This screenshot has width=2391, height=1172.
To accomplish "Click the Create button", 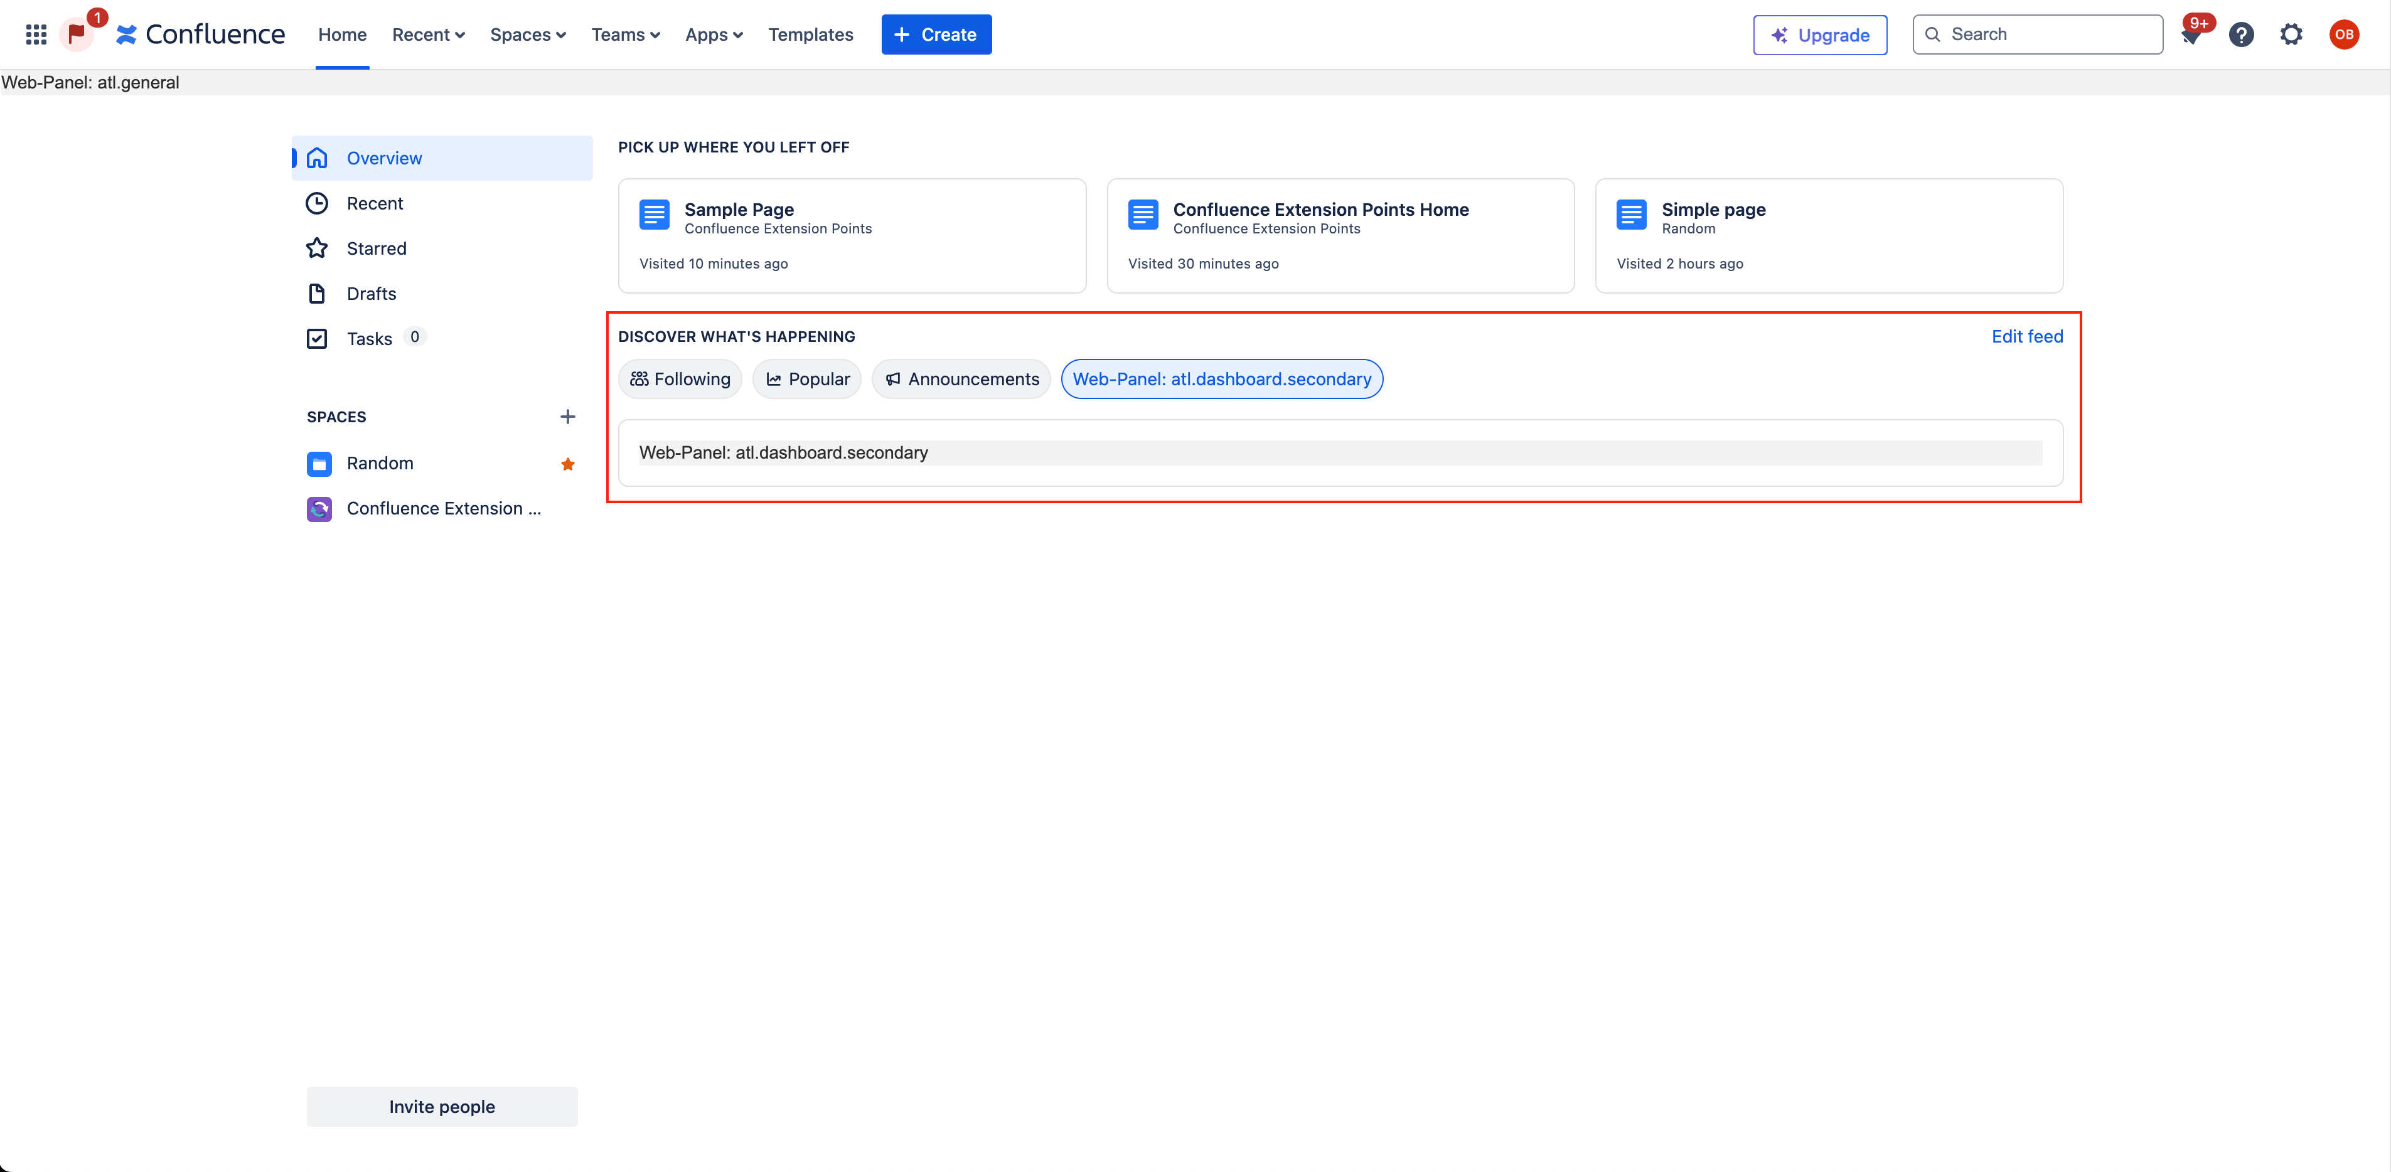I will 936,35.
